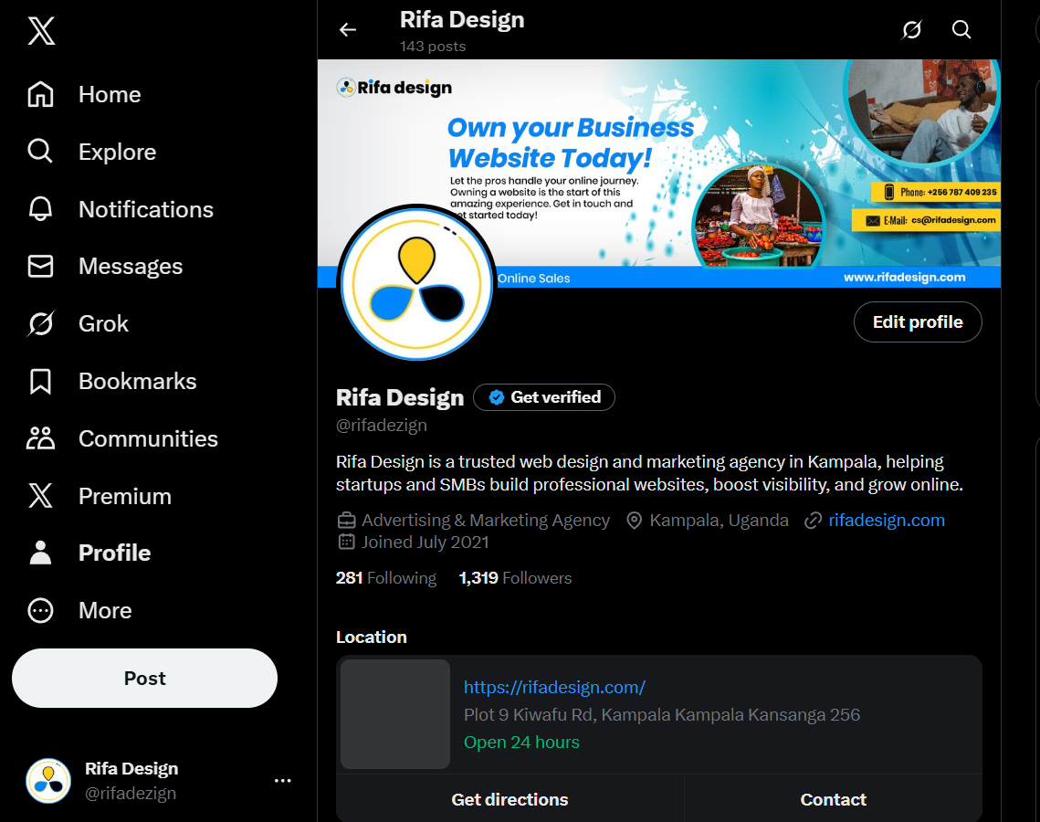This screenshot has width=1040, height=822.
Task: Open the rifadesign.com link in bio
Action: click(x=886, y=520)
